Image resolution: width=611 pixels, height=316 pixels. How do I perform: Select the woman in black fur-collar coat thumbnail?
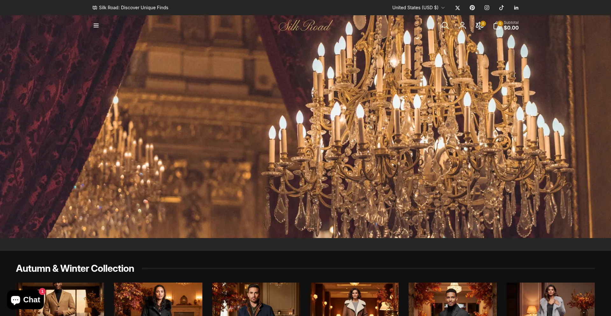(158, 299)
